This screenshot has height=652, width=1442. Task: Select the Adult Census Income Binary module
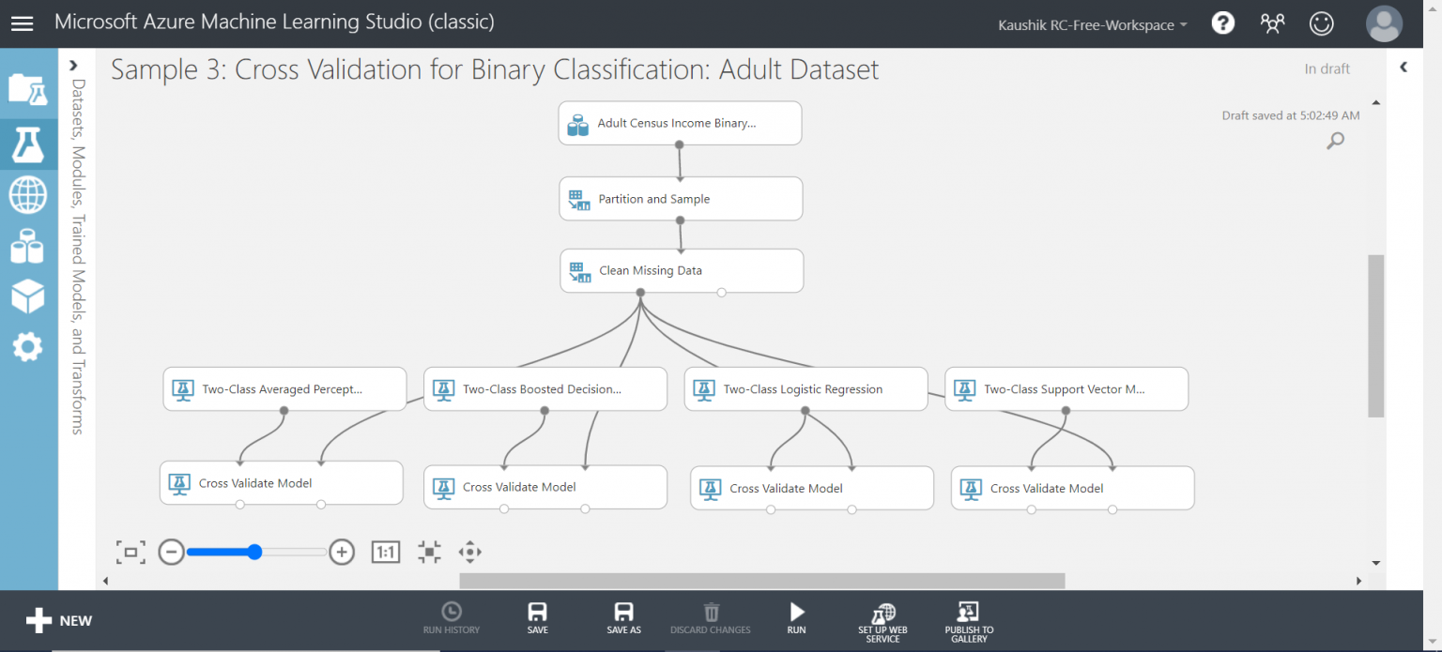click(x=680, y=123)
